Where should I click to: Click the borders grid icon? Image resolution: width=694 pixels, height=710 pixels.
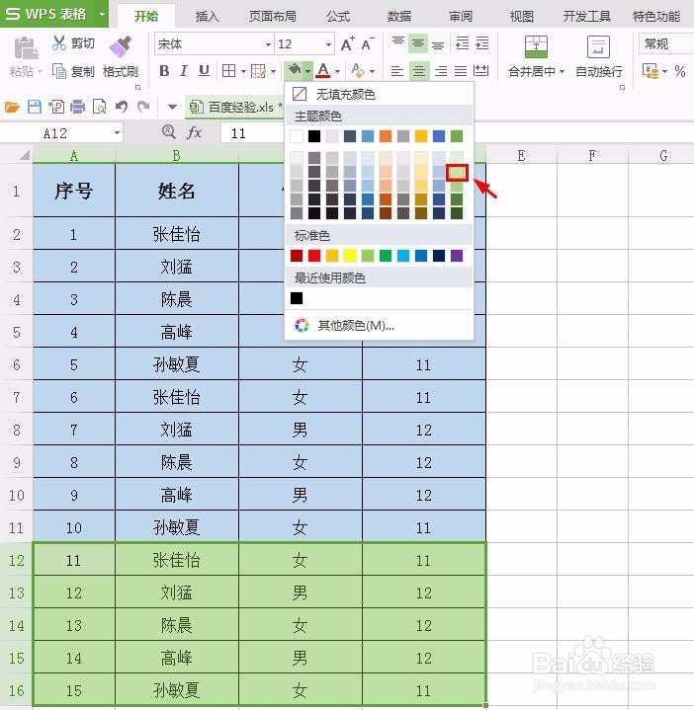click(229, 71)
